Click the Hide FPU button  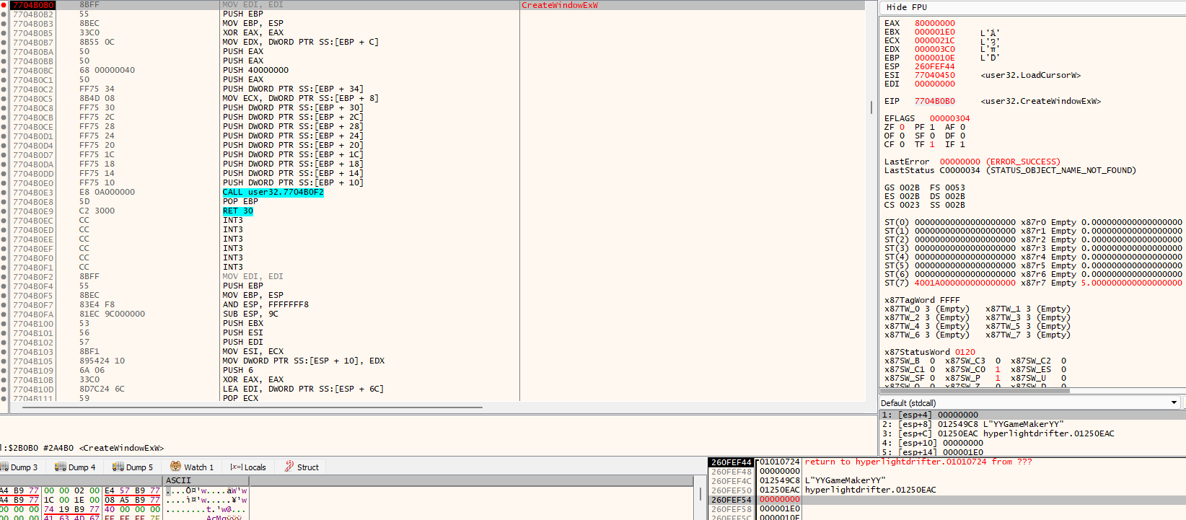[x=906, y=7]
